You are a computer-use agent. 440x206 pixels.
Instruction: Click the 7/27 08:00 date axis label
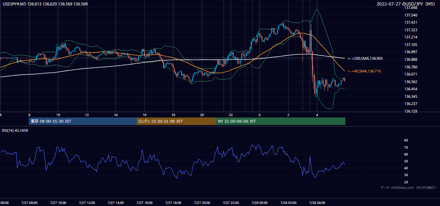click(29, 203)
